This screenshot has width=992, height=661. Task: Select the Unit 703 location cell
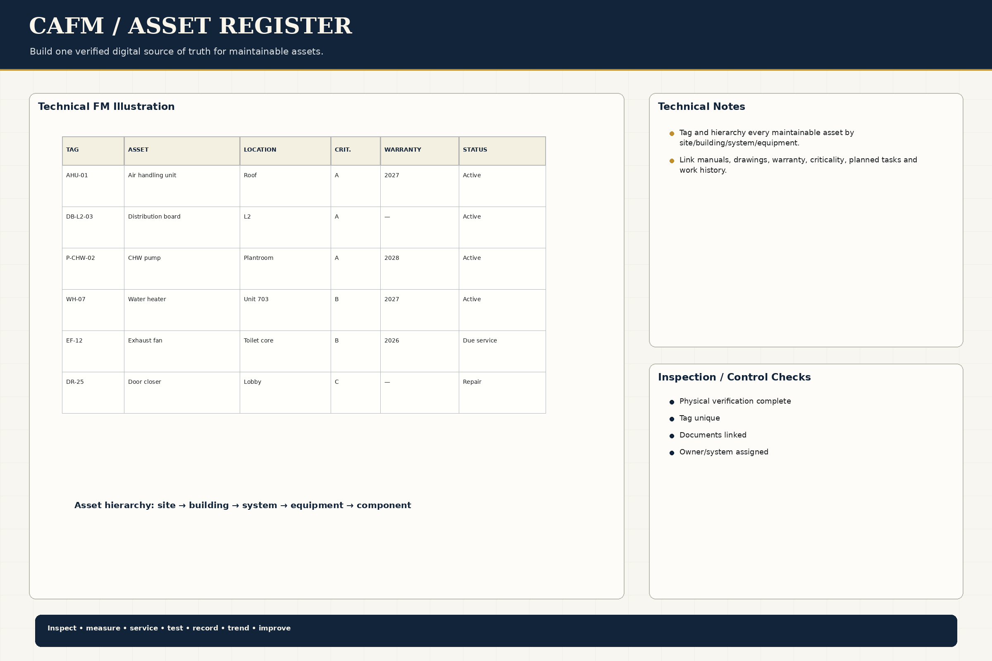click(286, 310)
